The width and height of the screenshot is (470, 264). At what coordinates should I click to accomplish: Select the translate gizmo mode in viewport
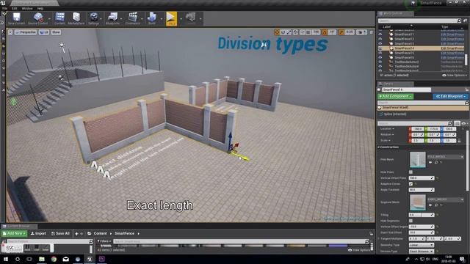coord(277,32)
